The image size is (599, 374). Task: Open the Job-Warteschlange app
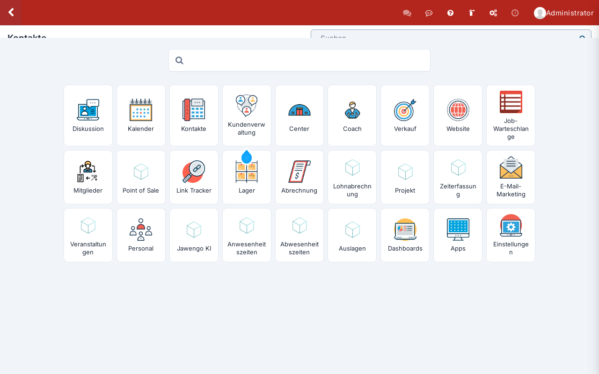point(511,115)
